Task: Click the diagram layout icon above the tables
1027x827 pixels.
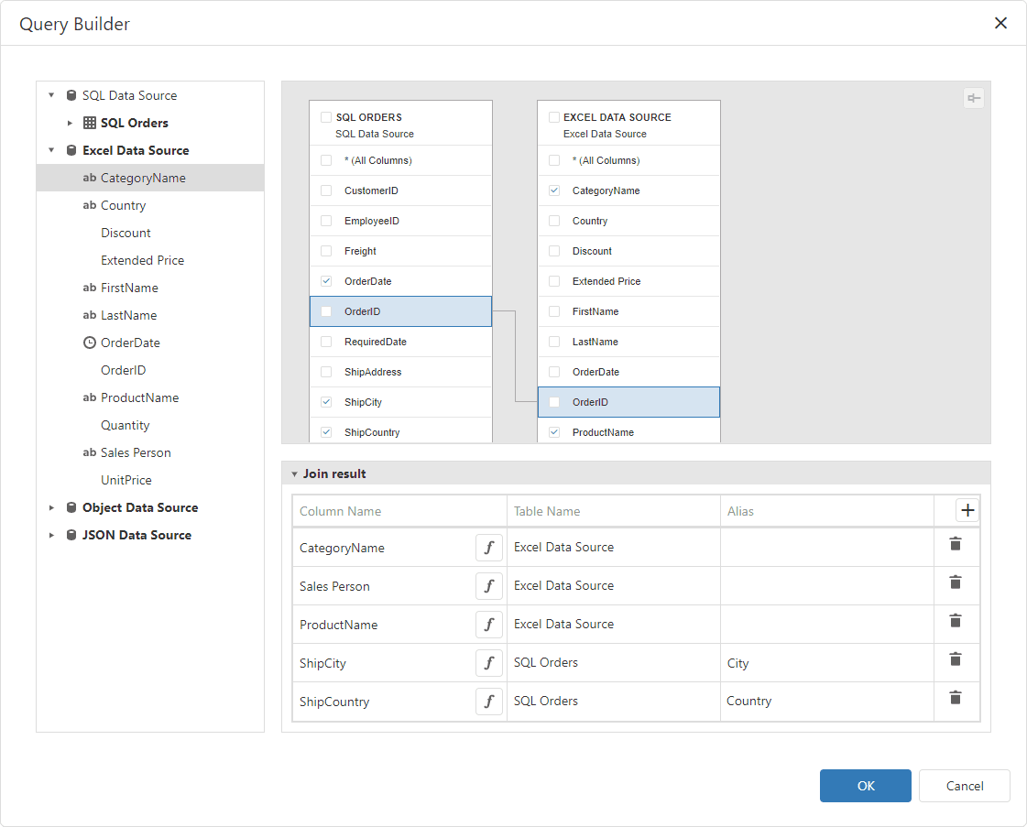Action: (x=974, y=97)
